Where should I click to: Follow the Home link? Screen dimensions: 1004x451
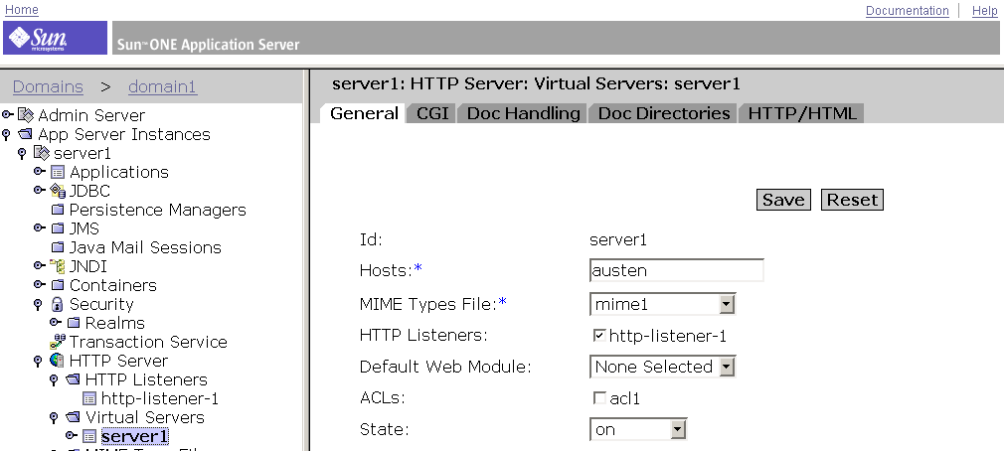click(x=22, y=10)
